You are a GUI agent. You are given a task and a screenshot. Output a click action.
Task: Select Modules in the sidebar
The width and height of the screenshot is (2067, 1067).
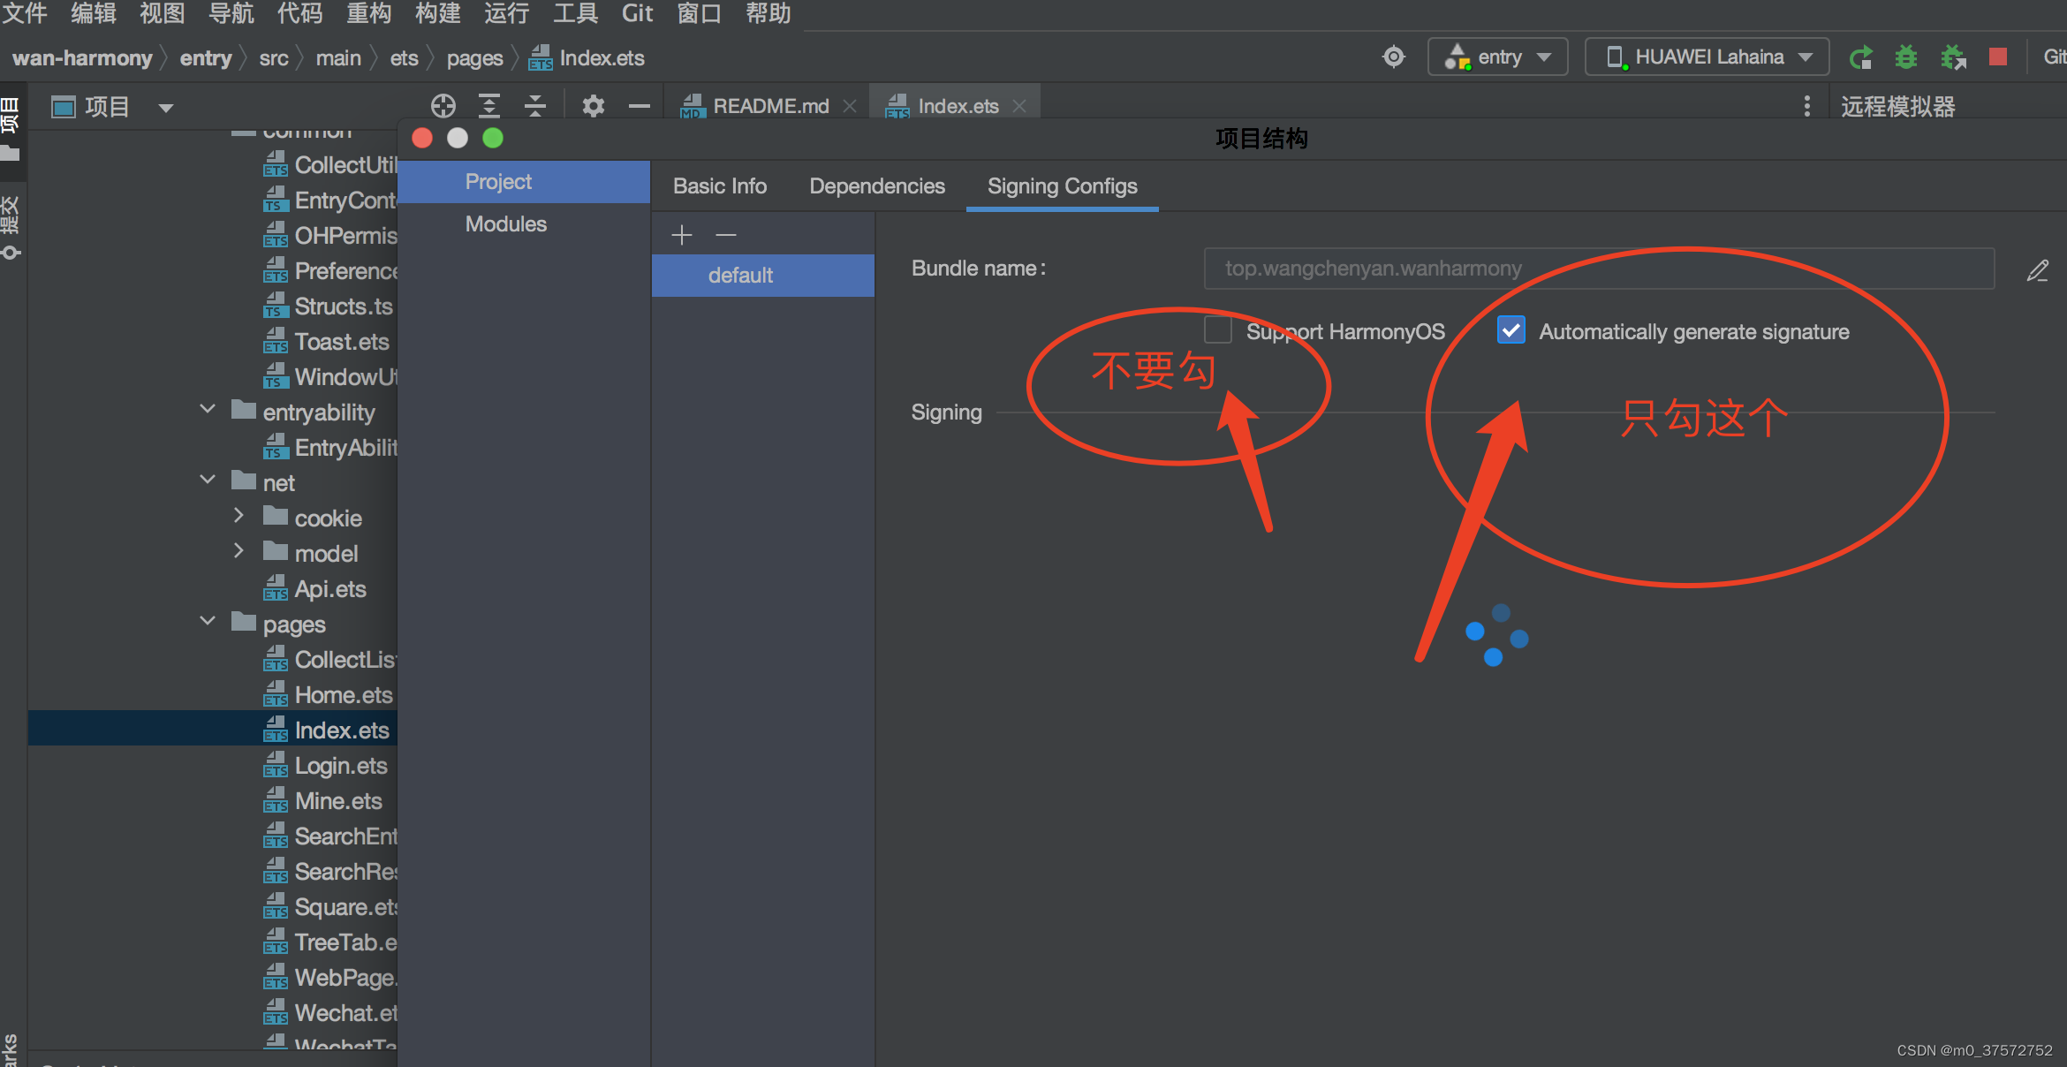pos(505,224)
